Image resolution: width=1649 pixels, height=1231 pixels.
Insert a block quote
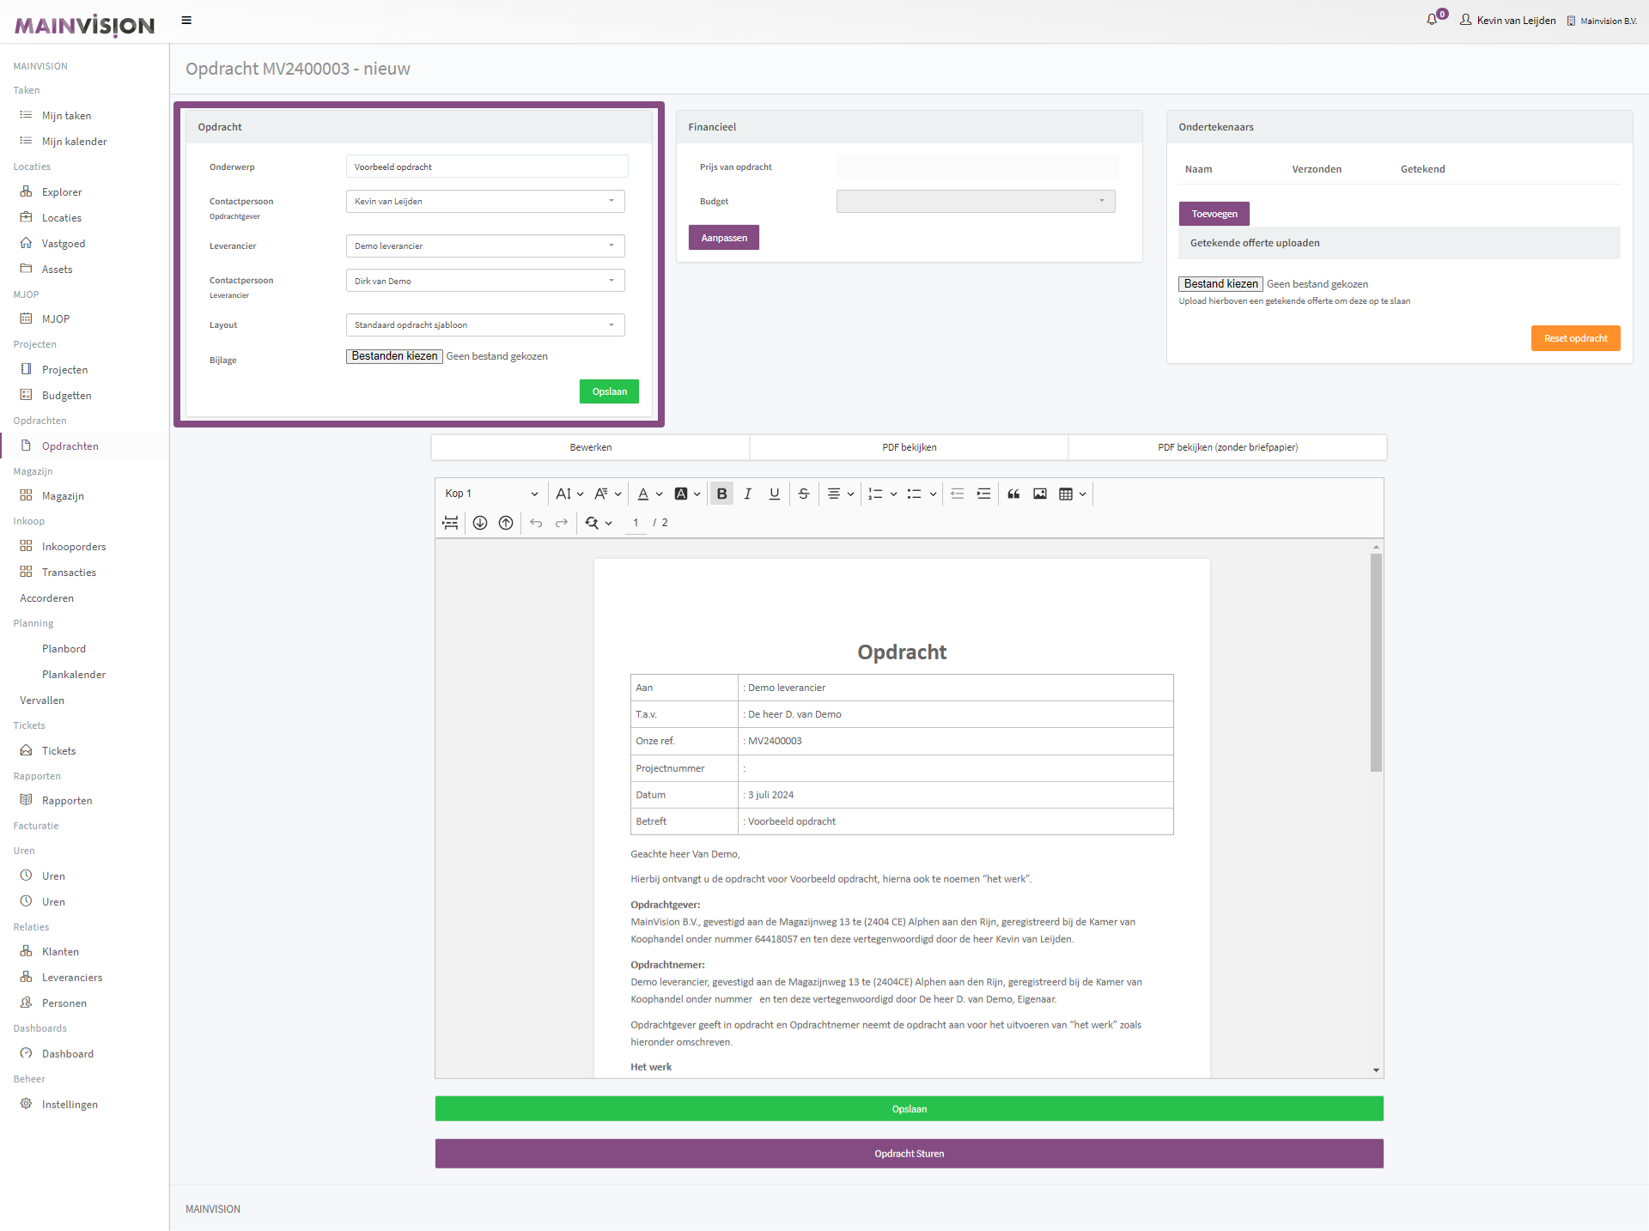coord(1013,494)
